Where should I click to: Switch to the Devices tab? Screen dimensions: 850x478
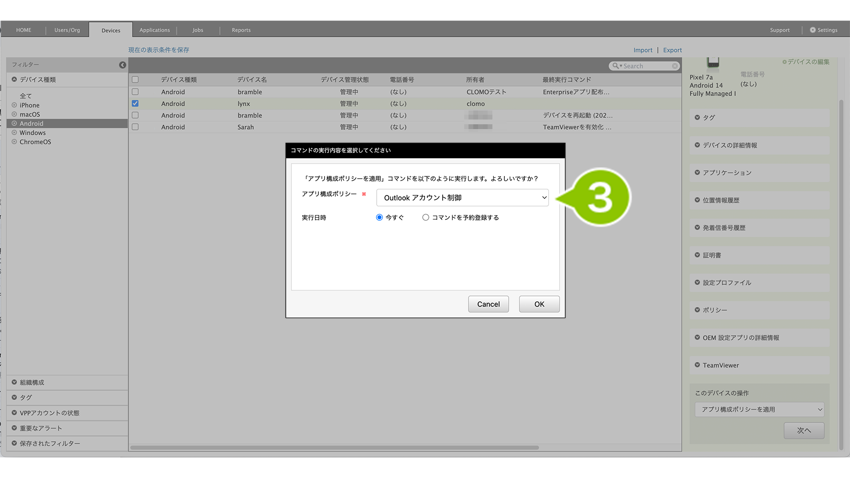point(111,30)
